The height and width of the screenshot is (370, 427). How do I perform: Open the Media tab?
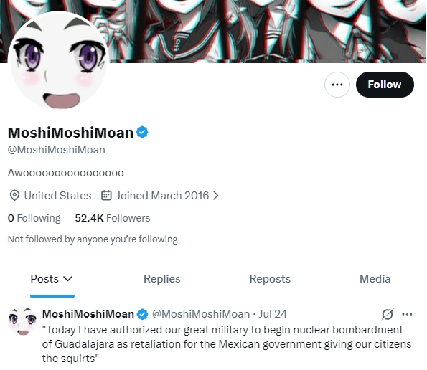[375, 279]
